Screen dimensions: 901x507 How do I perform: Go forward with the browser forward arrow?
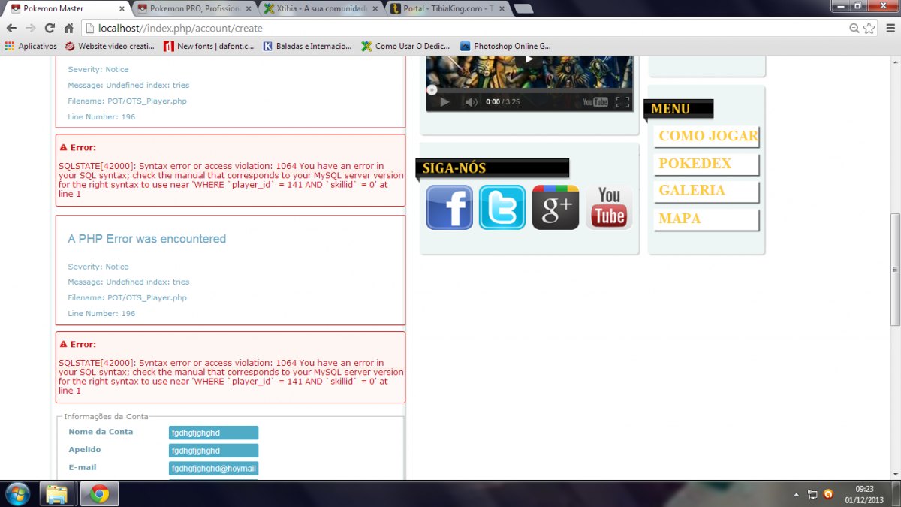coord(30,28)
